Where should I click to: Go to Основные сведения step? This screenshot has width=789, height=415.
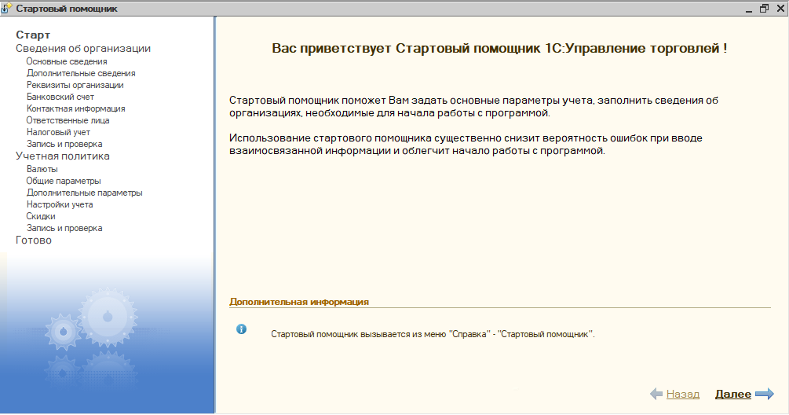click(x=67, y=61)
